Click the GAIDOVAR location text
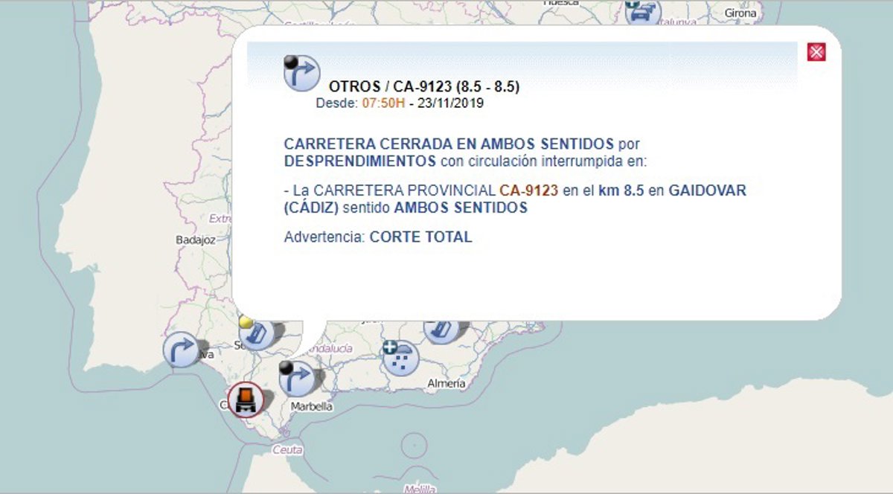This screenshot has height=494, width=893. 707,190
